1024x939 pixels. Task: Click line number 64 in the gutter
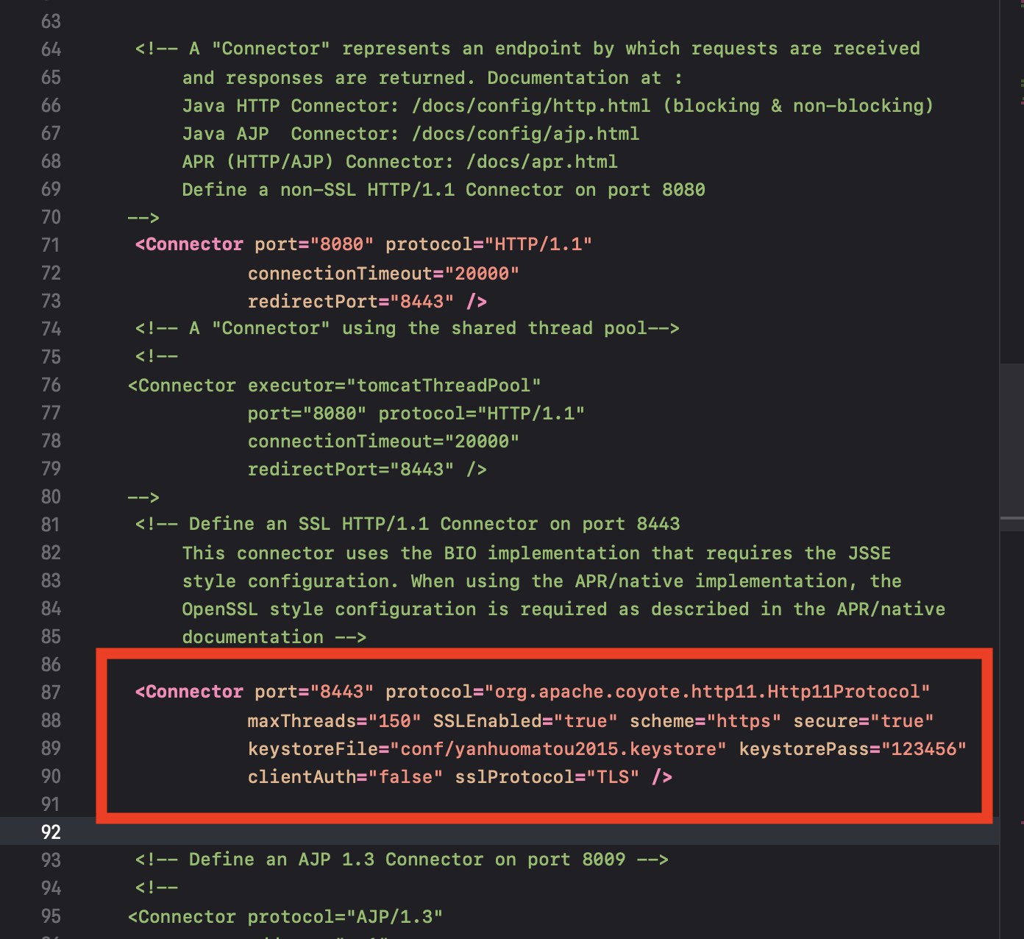[51, 49]
